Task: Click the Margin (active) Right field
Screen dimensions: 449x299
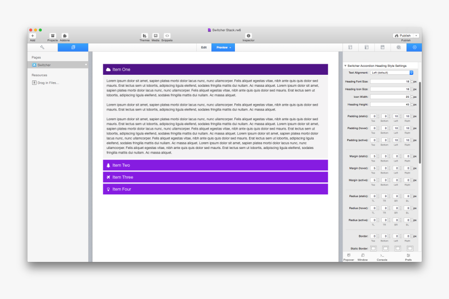Action: (407, 180)
